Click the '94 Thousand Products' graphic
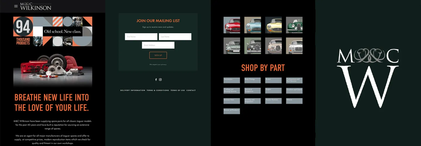 click(x=23, y=32)
